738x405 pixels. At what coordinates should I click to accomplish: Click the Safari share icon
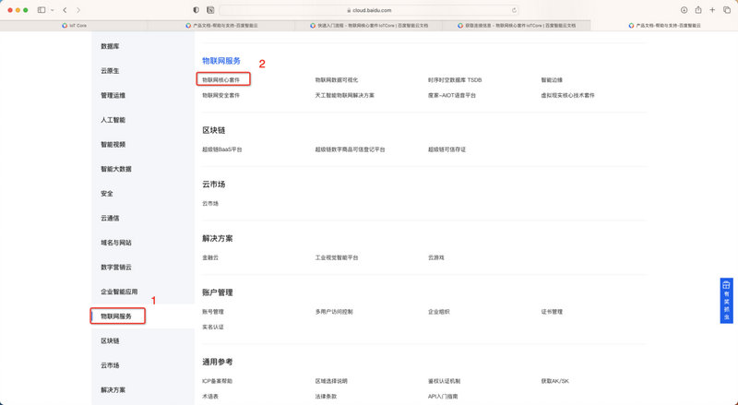[698, 10]
